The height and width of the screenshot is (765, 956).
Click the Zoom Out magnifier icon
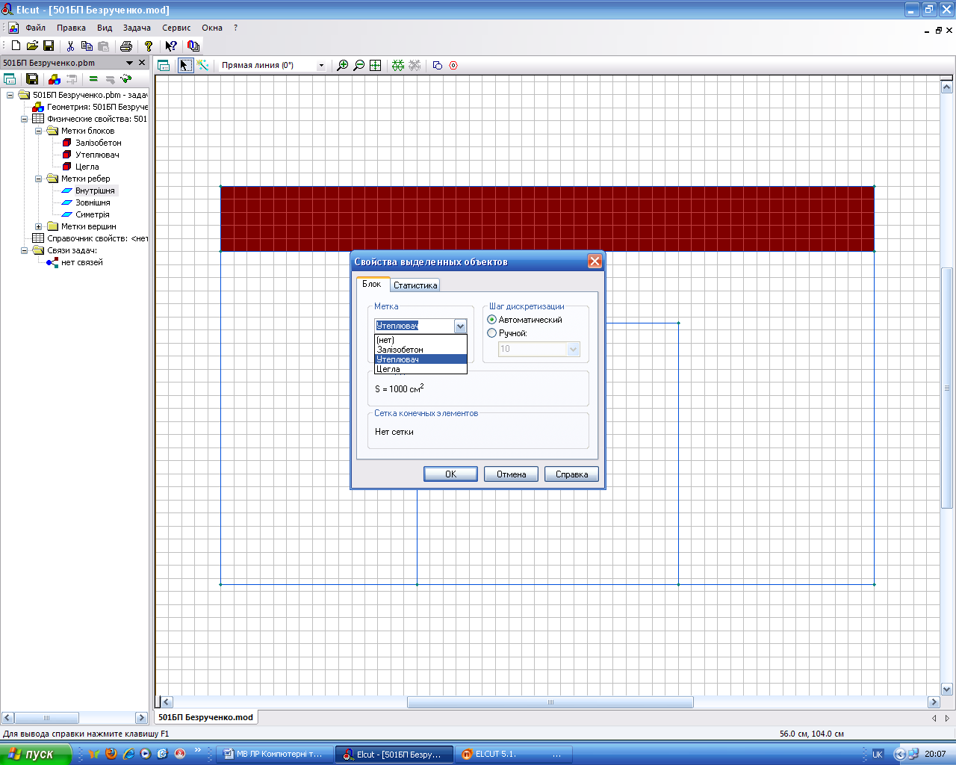[x=359, y=66]
